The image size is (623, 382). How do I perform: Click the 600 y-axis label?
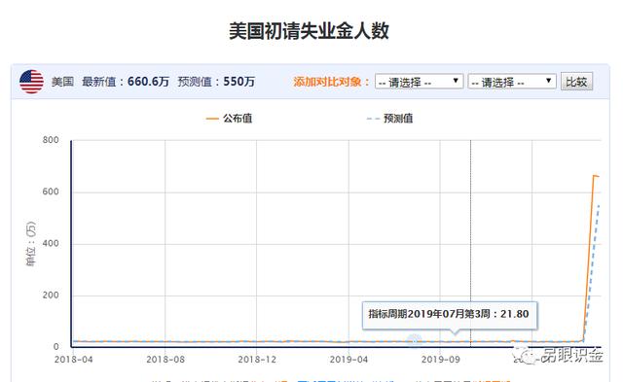coord(51,191)
